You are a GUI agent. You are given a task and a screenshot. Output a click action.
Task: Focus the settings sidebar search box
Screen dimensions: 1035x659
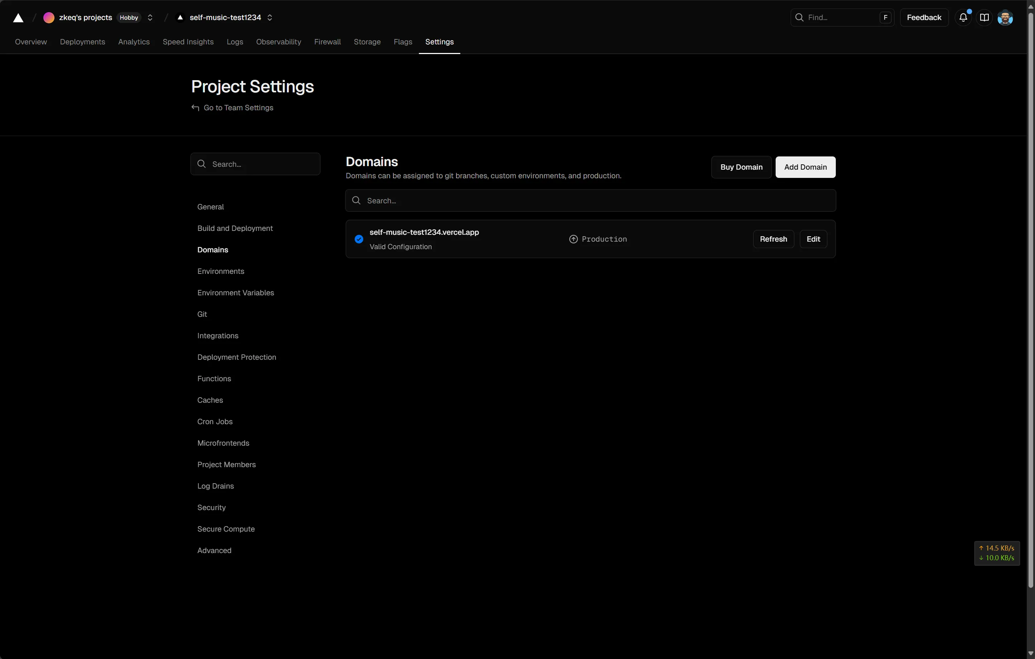pos(255,164)
